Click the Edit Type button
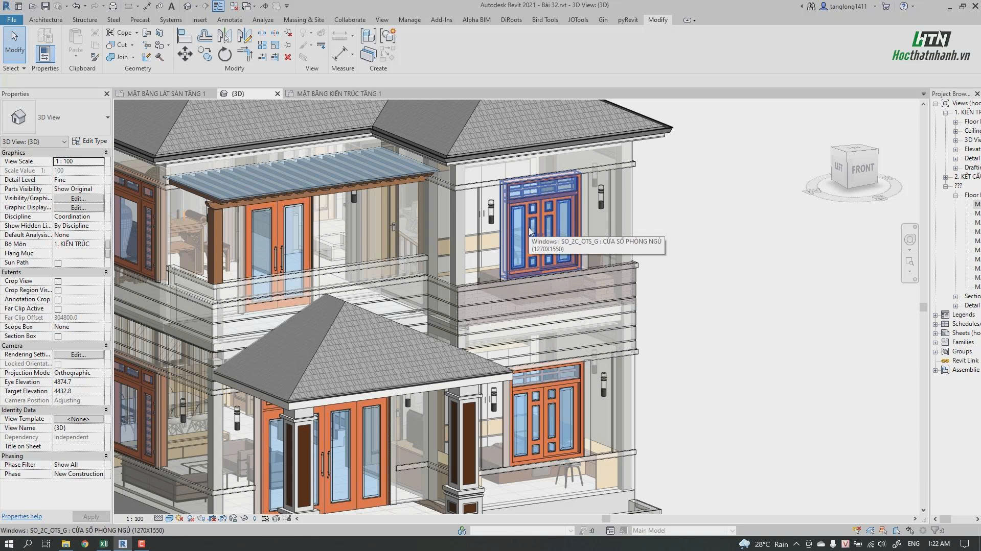 [90, 141]
